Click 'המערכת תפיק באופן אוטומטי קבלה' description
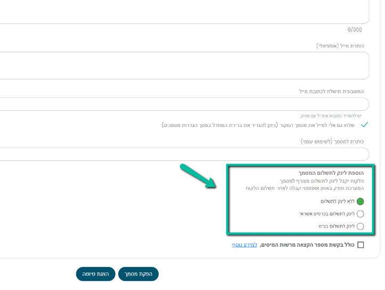 (x=305, y=188)
